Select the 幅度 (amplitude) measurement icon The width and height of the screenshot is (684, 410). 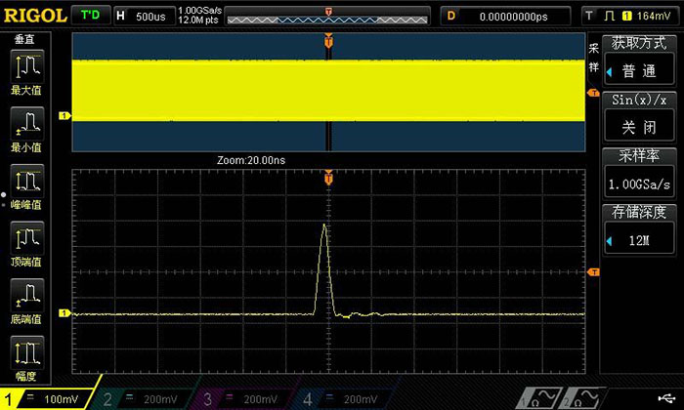tap(26, 357)
